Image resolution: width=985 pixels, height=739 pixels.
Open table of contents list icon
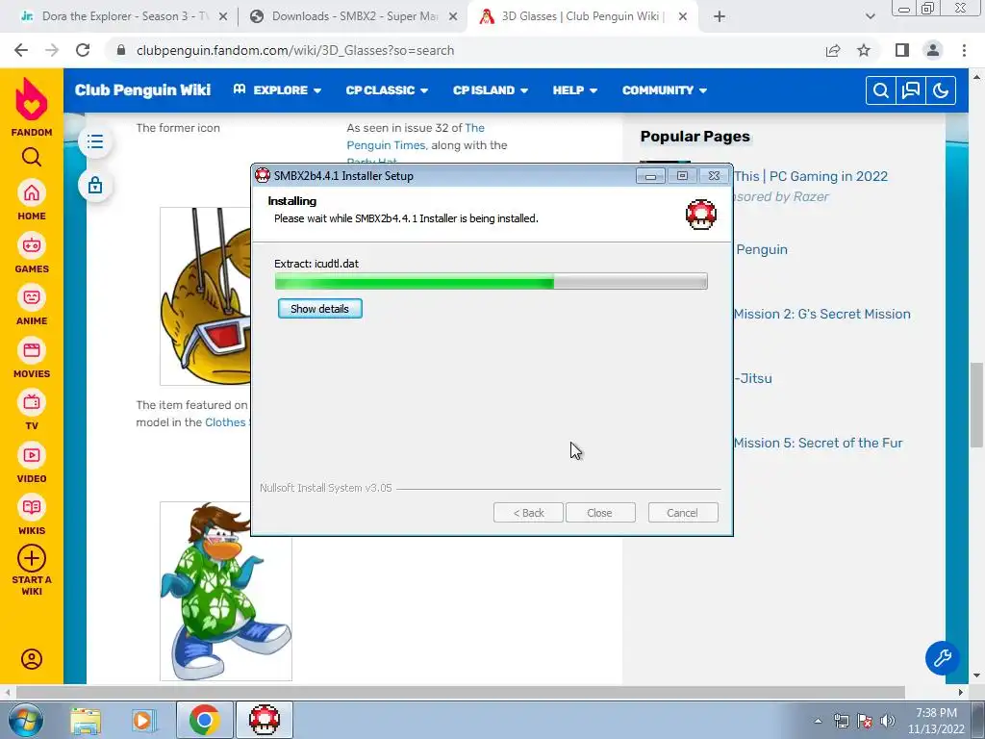tap(95, 141)
